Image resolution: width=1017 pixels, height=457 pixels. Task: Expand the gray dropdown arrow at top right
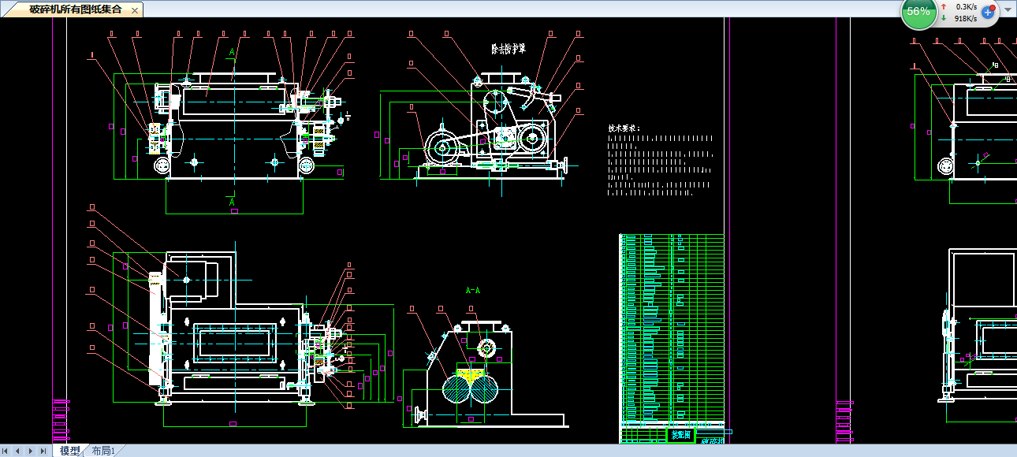pyautogui.click(x=1008, y=10)
